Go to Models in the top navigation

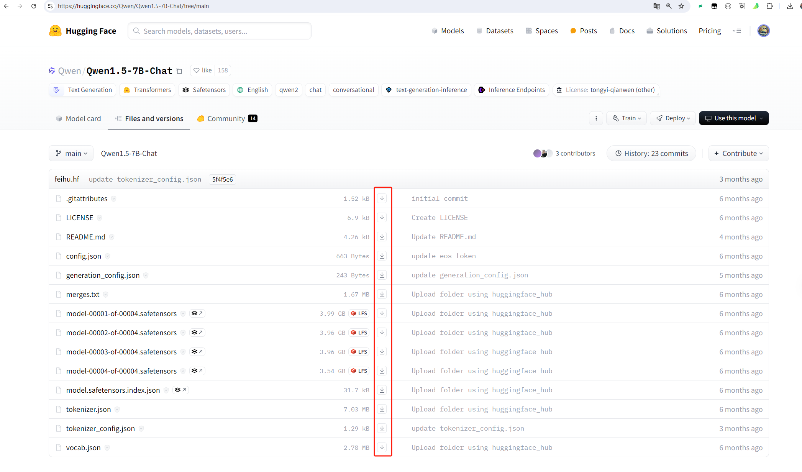click(448, 31)
